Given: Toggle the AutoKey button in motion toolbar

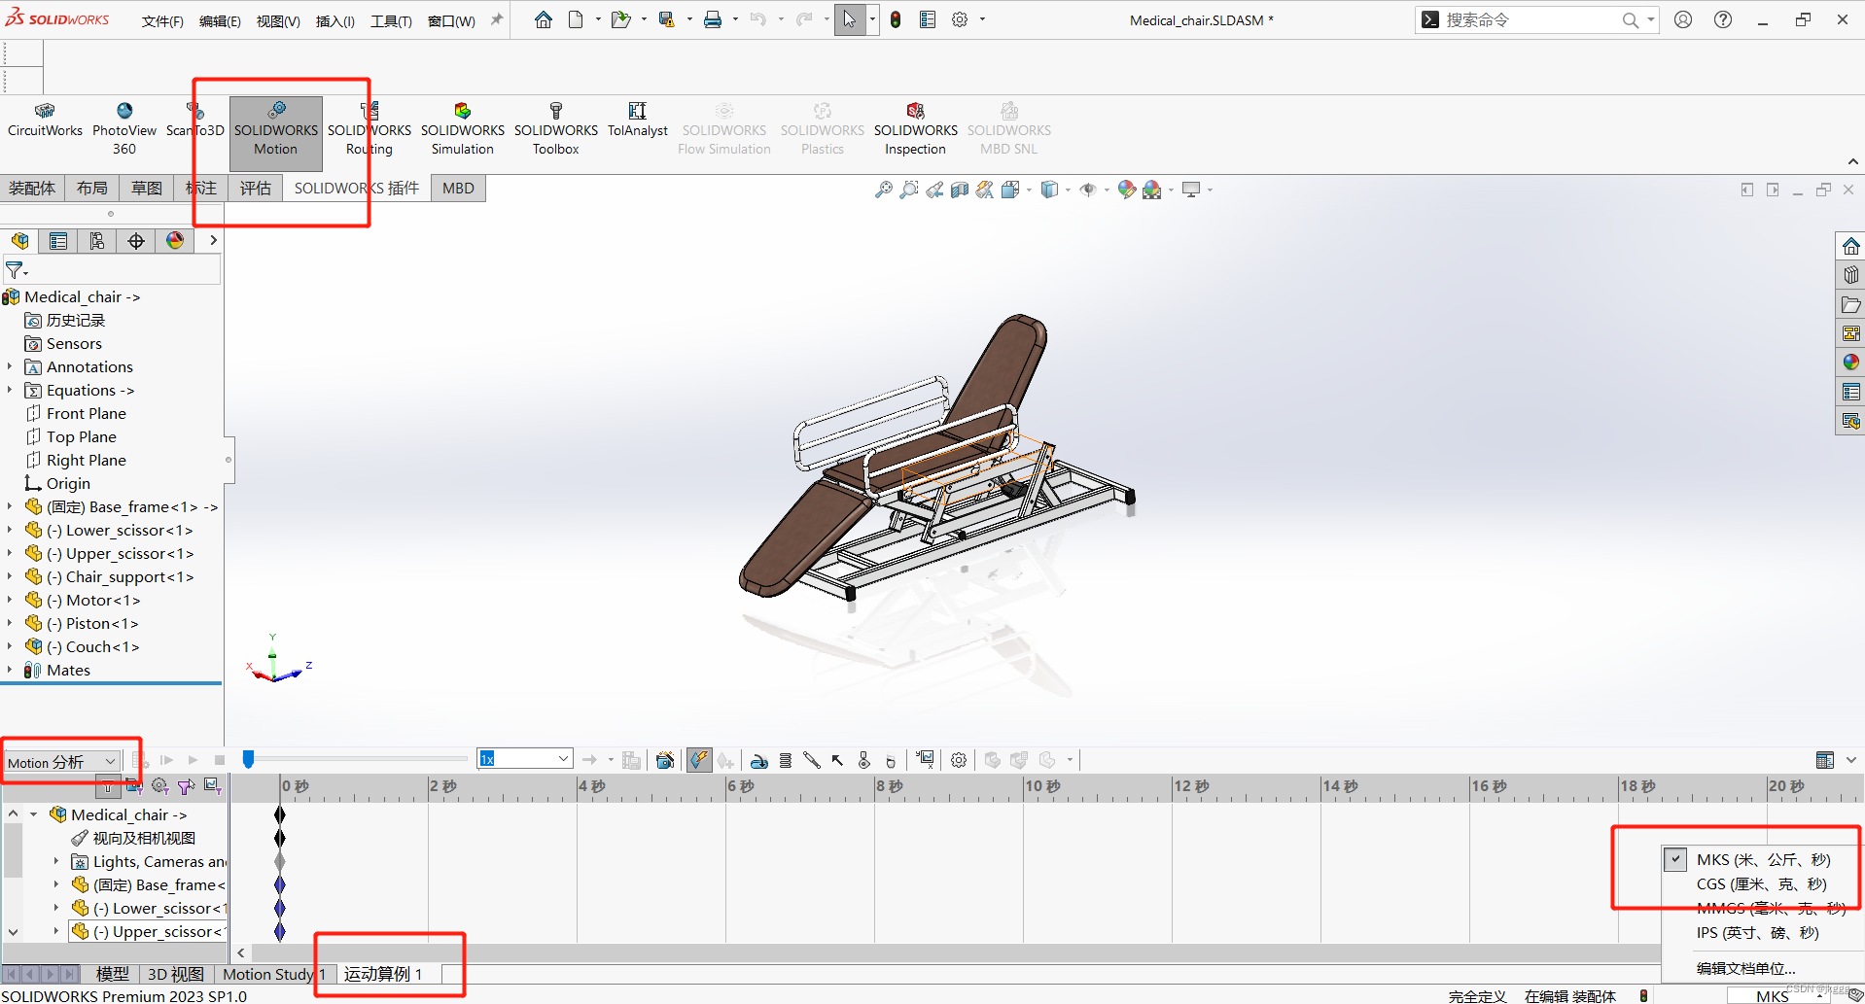Looking at the screenshot, I should (698, 760).
